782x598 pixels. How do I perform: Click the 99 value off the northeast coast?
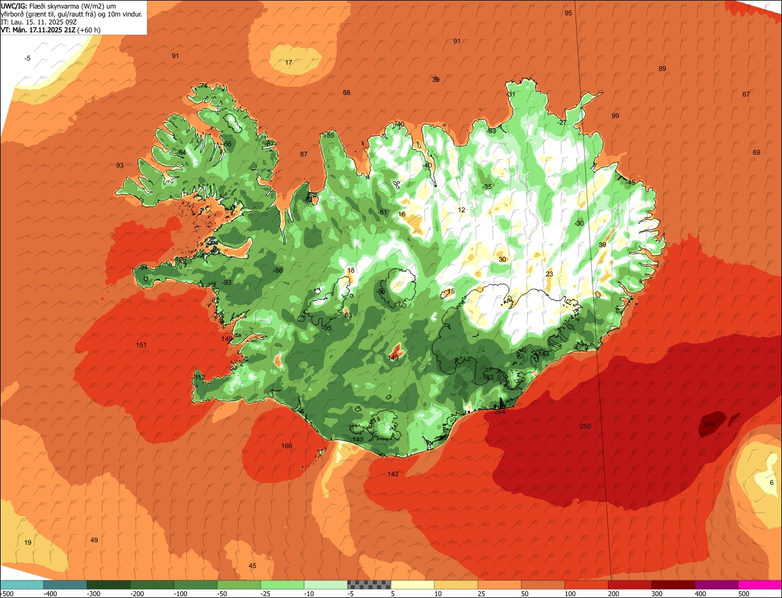[615, 116]
